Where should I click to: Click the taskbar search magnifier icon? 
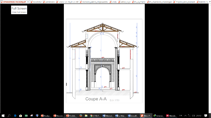tap(9, 115)
